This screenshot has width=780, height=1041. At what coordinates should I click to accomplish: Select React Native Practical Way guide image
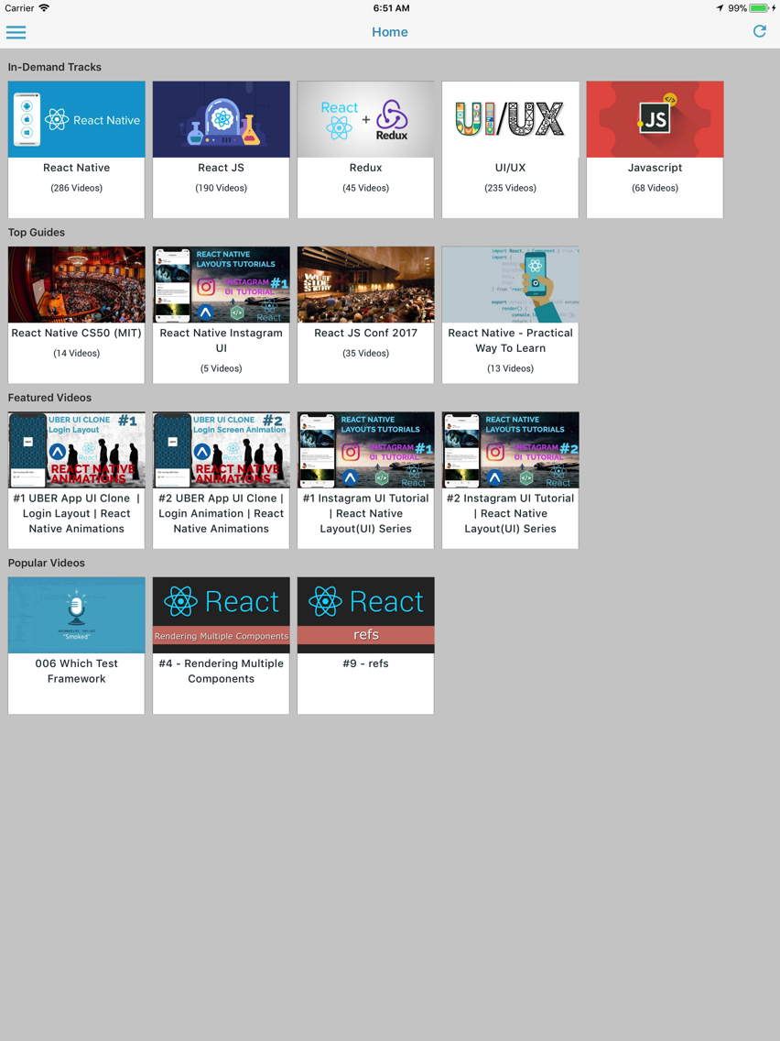pos(510,285)
